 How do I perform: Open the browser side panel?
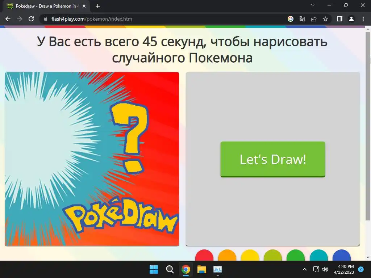(x=340, y=19)
